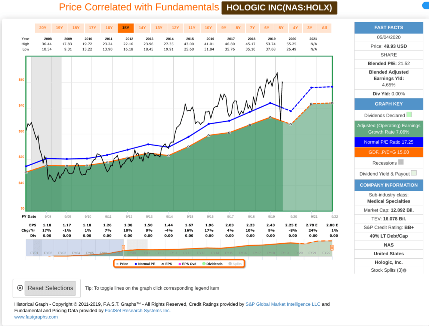Click the GDF P/E=G 15.00 key
429x326 pixels.
(389, 152)
